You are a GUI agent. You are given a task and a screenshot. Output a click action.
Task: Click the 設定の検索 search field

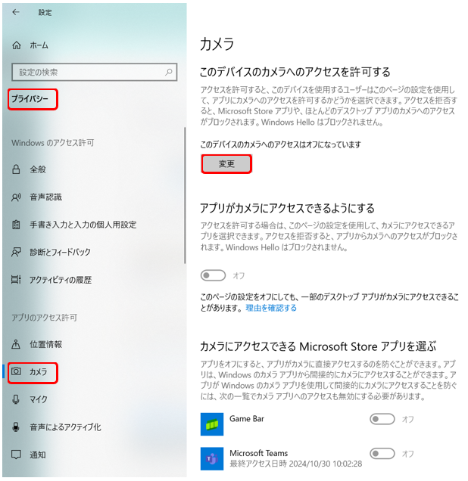click(x=94, y=72)
